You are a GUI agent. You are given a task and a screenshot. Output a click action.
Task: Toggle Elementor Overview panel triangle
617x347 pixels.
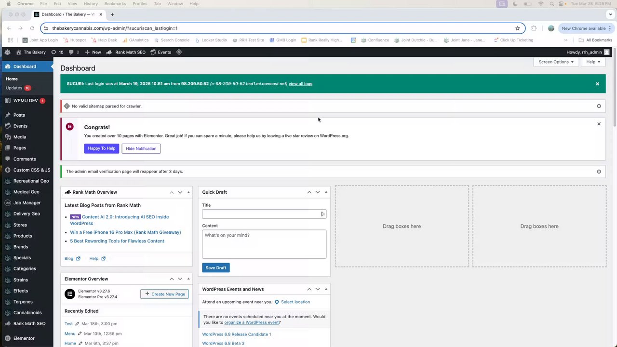click(x=188, y=279)
